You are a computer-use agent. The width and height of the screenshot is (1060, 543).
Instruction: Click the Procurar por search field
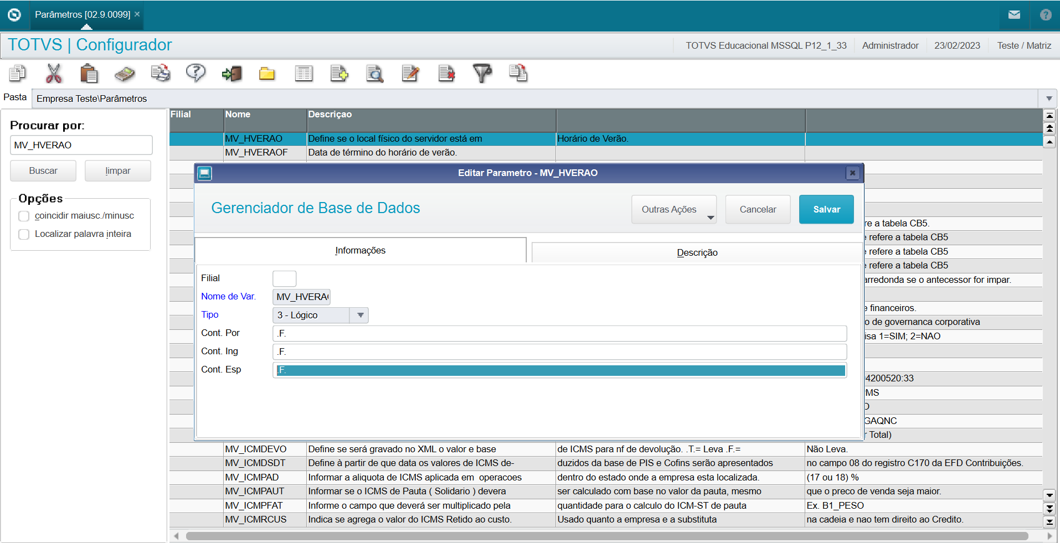pos(81,145)
